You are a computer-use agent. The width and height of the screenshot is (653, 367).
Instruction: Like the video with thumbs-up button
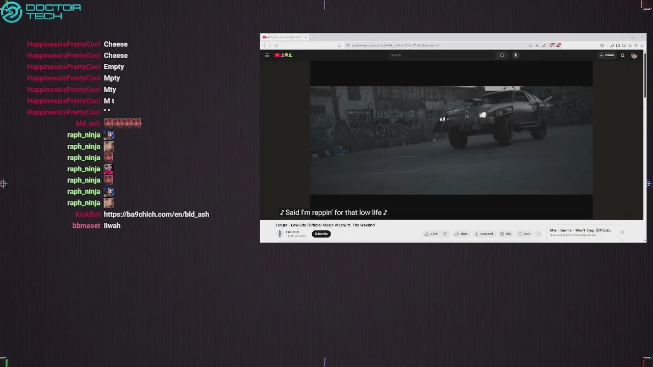coord(432,234)
